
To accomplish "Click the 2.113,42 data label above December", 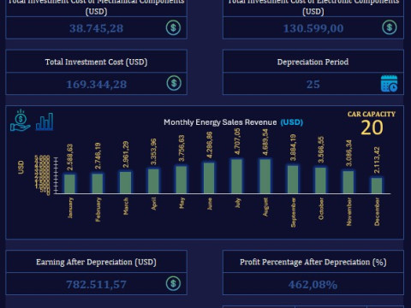I will [x=377, y=160].
